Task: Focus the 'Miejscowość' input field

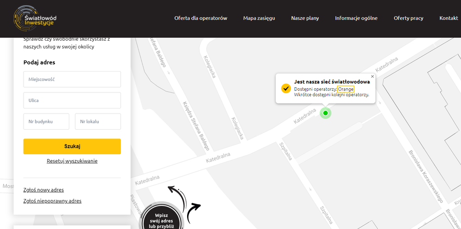Action: (x=72, y=79)
